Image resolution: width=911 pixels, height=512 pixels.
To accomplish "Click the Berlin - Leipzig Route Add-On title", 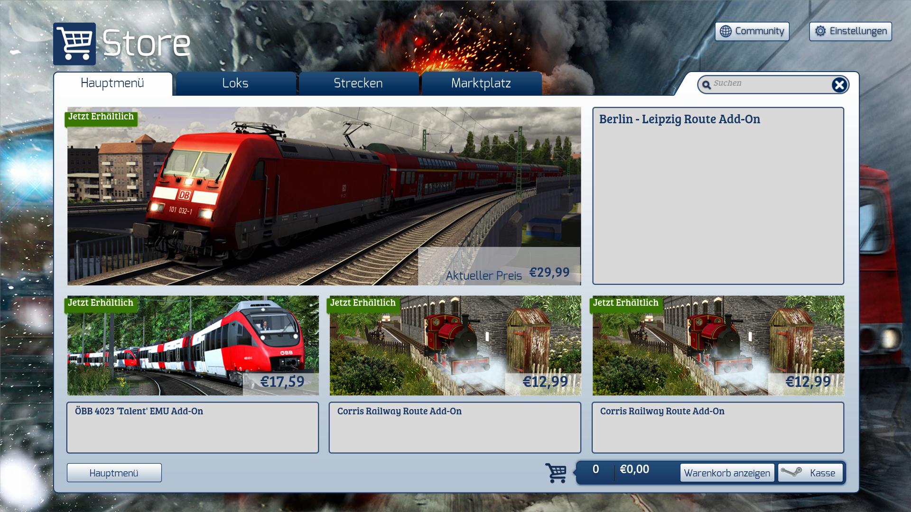I will 679,119.
